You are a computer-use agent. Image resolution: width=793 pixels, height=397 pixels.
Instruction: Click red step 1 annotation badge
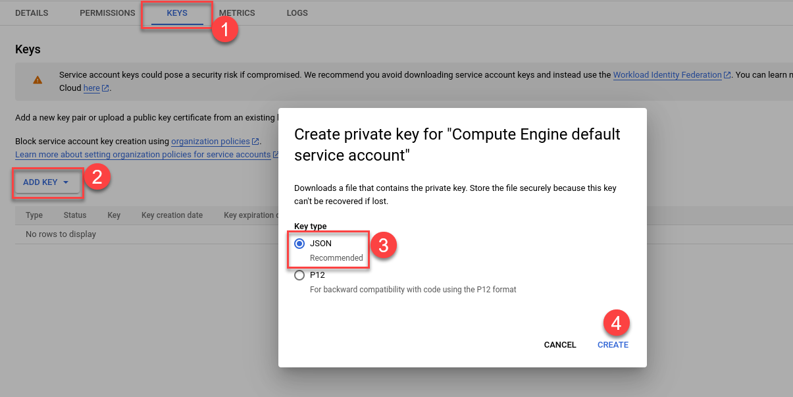point(224,30)
